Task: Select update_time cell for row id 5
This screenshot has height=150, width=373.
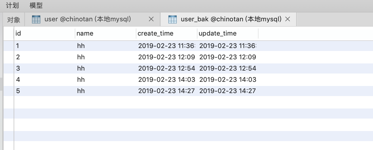Action: point(228,91)
